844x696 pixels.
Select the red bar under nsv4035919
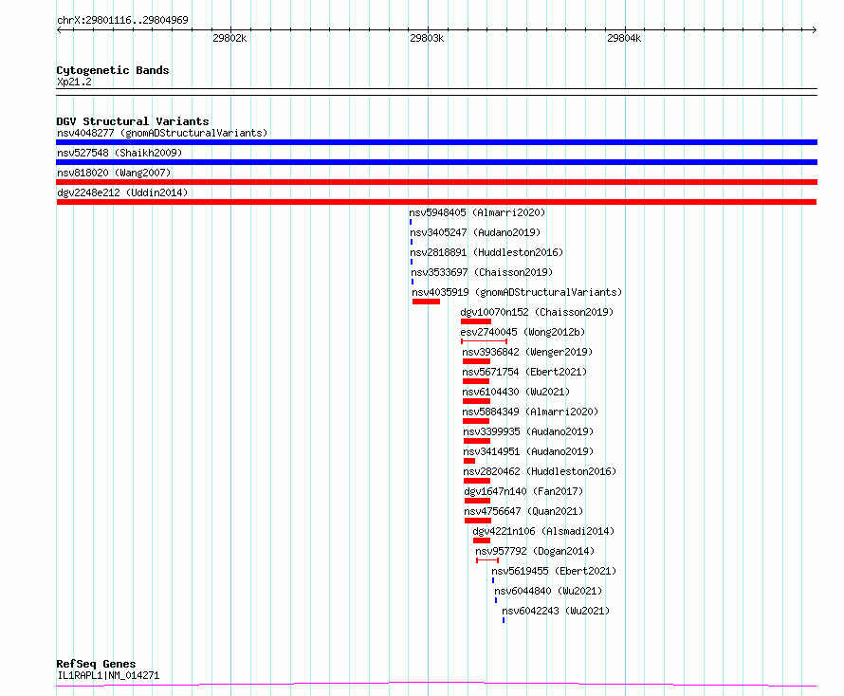point(427,302)
